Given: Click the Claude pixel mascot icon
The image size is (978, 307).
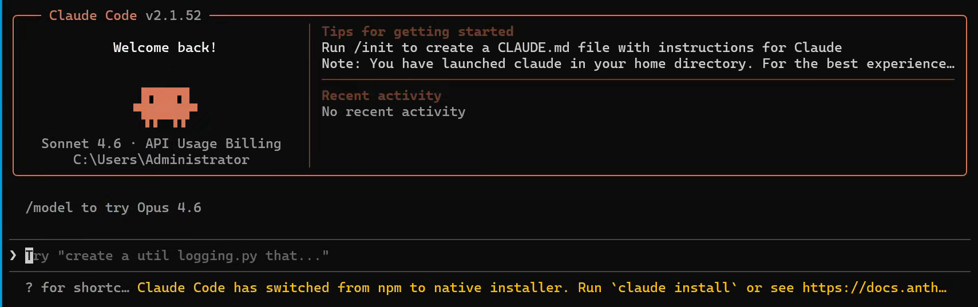Looking at the screenshot, I should pyautogui.click(x=165, y=106).
